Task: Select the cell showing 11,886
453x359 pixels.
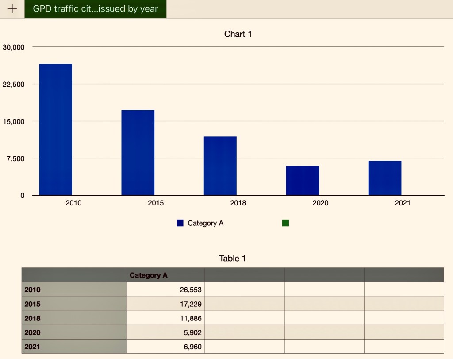Action: point(165,318)
